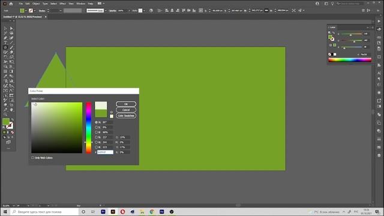384x216 pixels.
Task: Select the Rotate tool
Action: pos(5,57)
